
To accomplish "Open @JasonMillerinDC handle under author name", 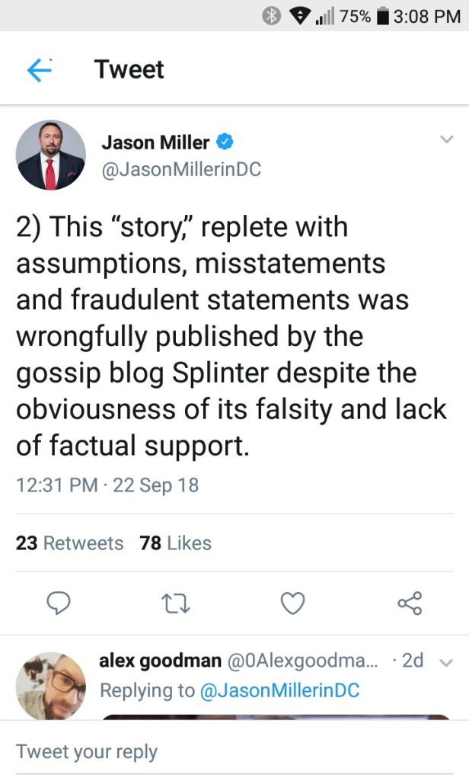I will point(181,170).
